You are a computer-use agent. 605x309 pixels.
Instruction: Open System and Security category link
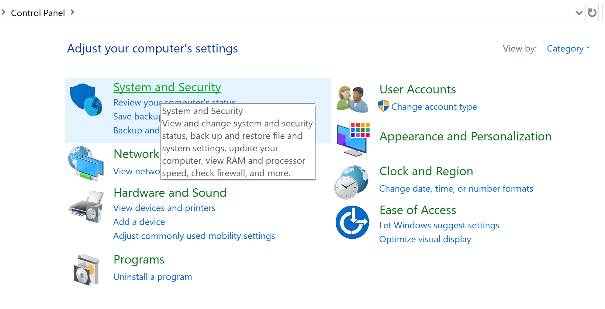click(x=167, y=87)
